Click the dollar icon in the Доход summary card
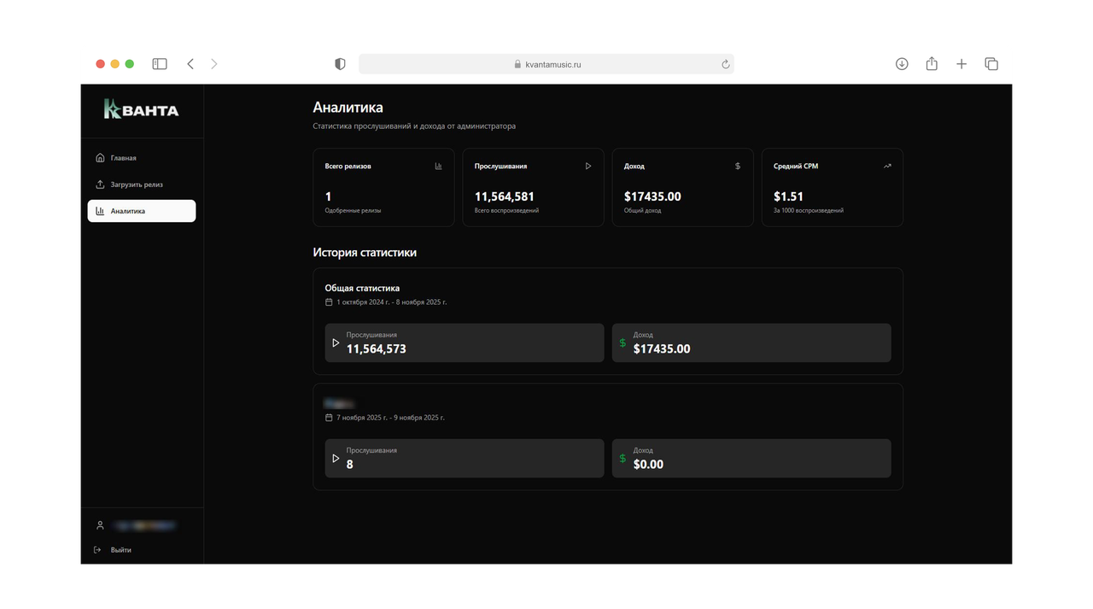This screenshot has height=609, width=1093. pyautogui.click(x=738, y=167)
